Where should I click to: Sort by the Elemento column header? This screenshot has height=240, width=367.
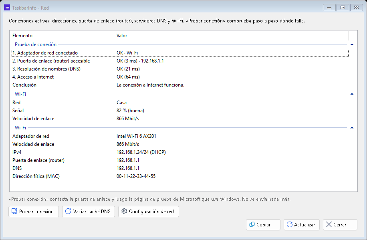tap(62, 36)
